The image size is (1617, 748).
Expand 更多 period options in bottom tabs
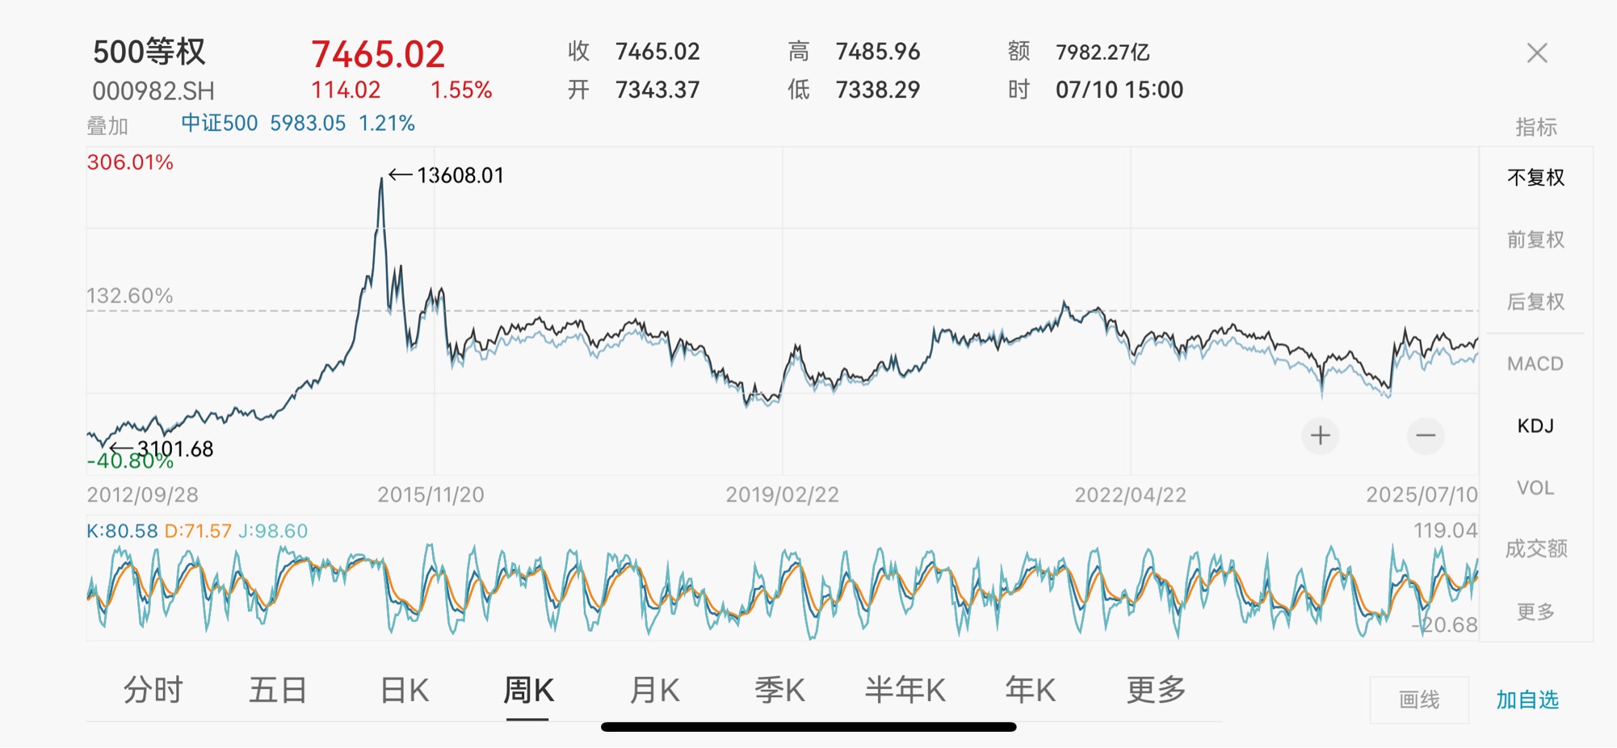pyautogui.click(x=1156, y=691)
